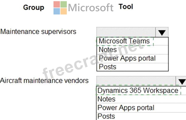
Task: Open the Maintenance supervisors dropdown arrow
Action: 162,32
